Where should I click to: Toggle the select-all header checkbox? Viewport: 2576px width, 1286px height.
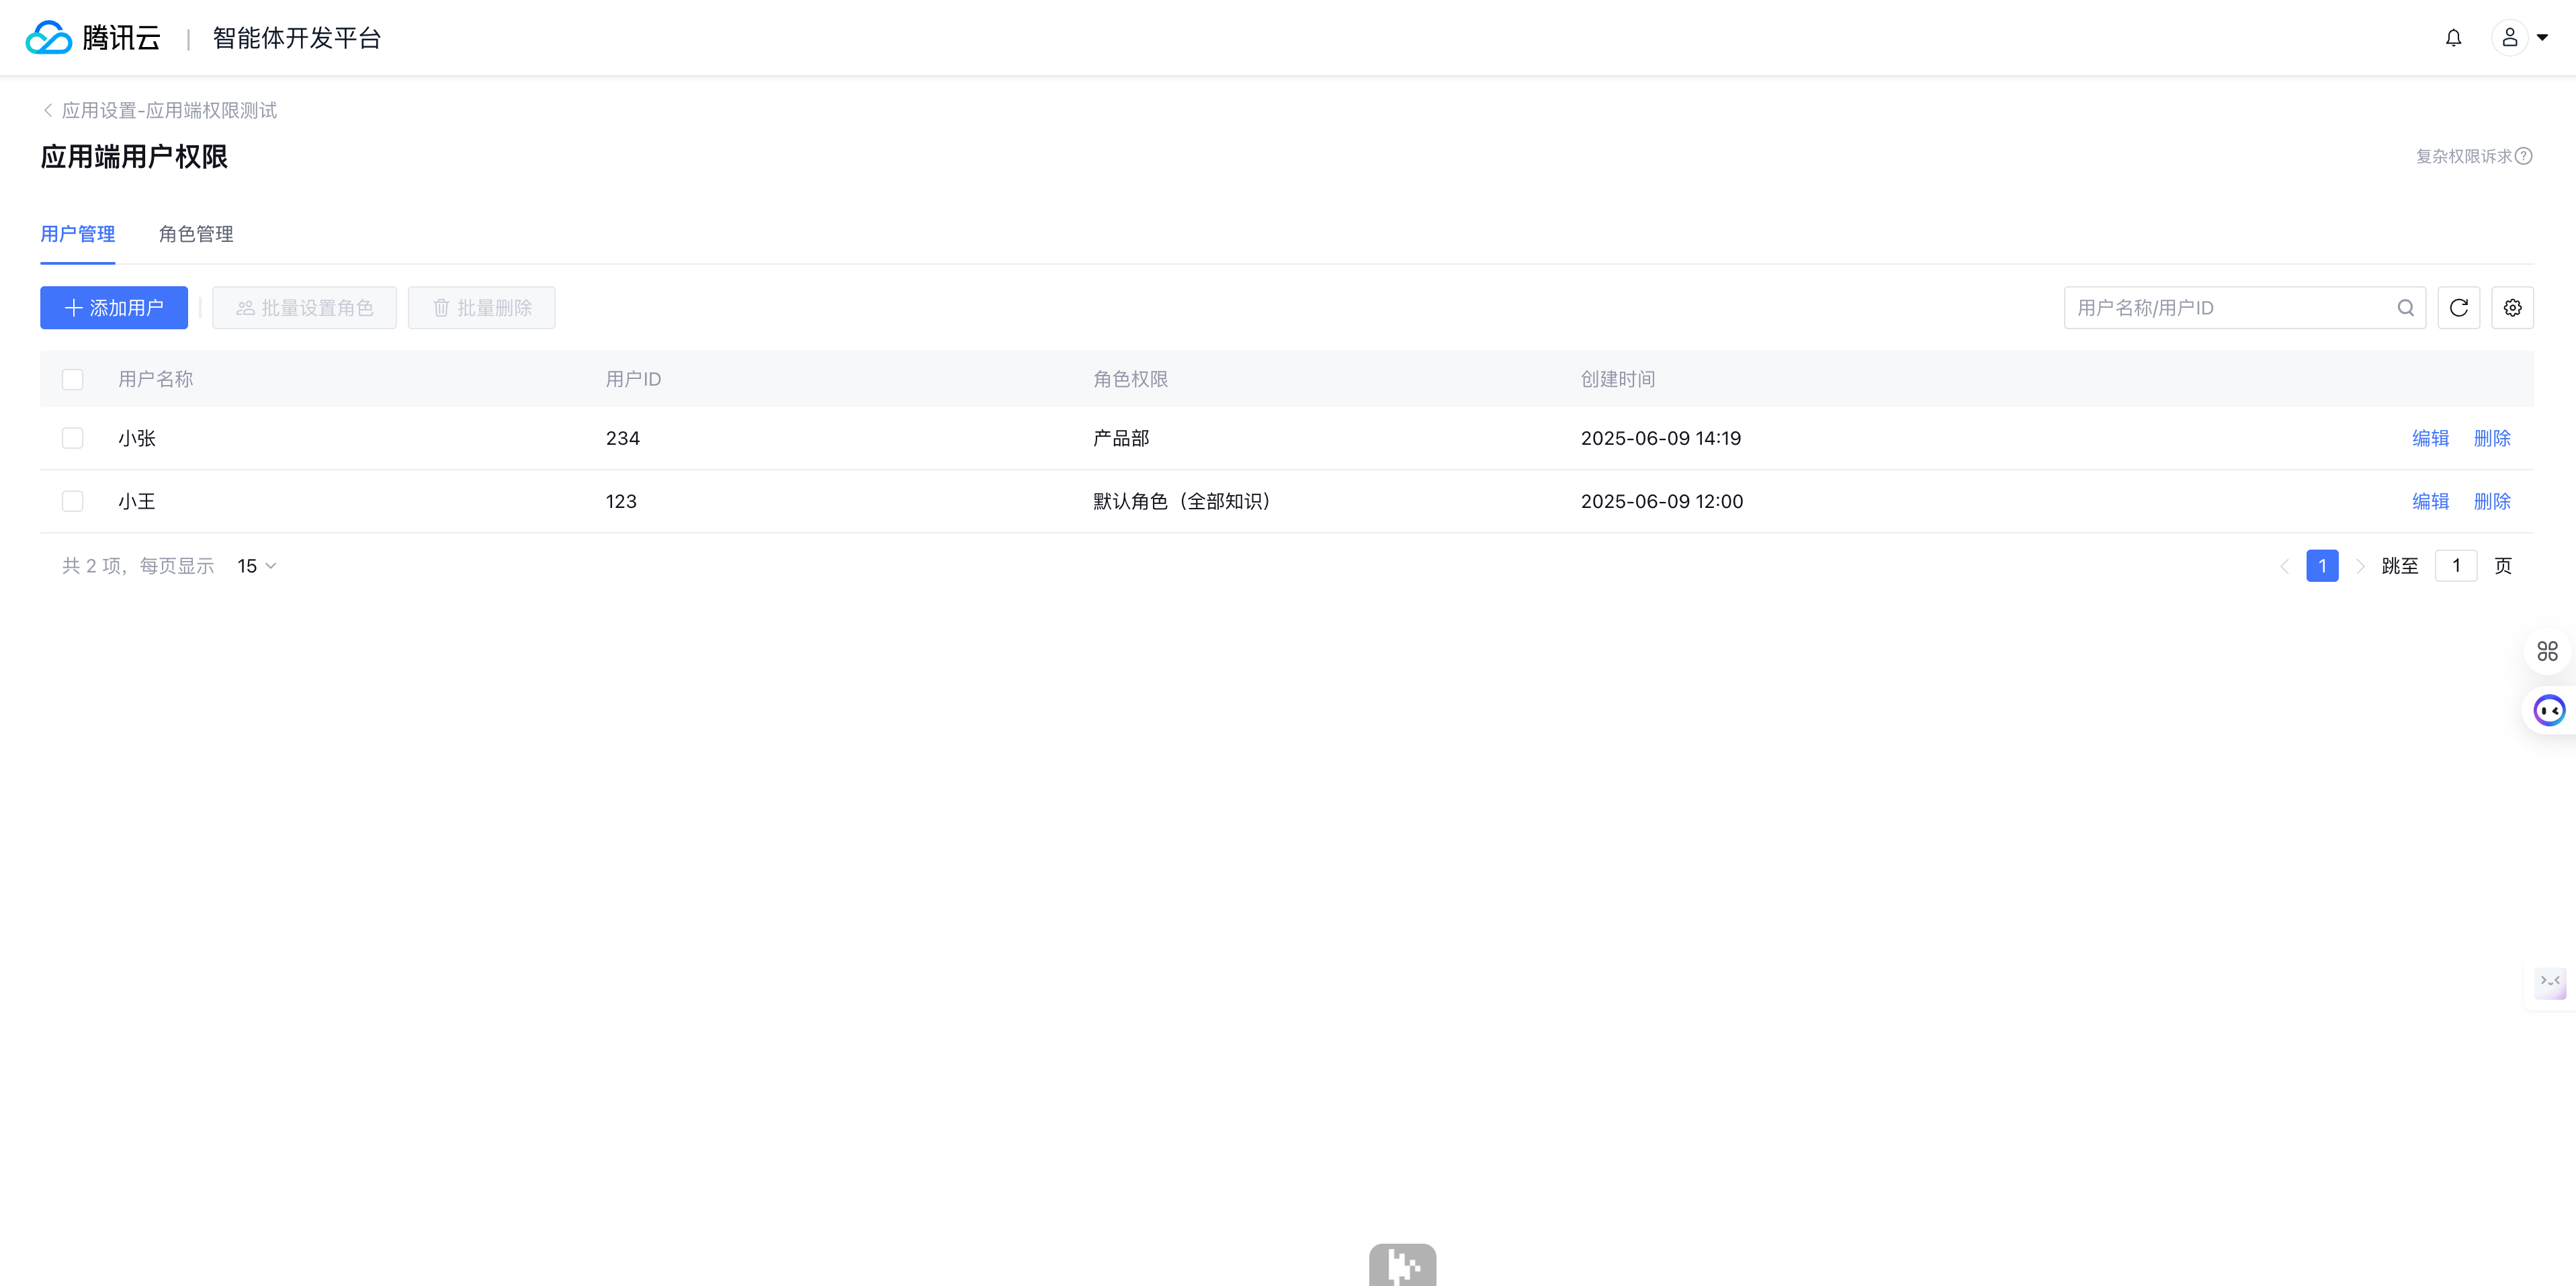[x=72, y=380]
